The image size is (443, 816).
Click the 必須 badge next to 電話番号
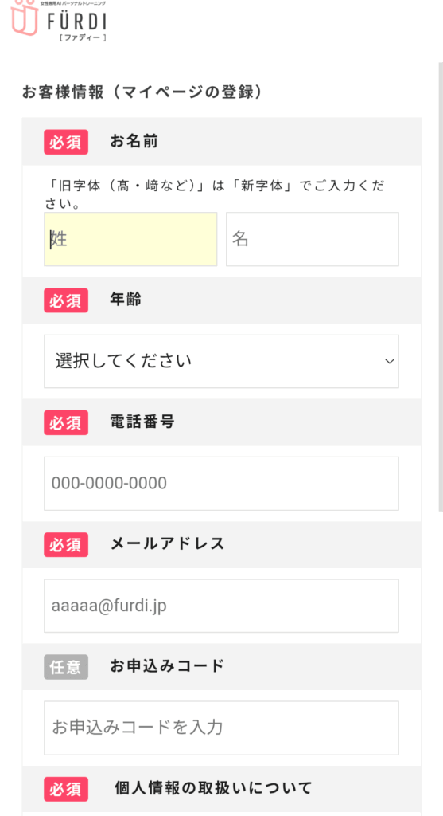click(x=66, y=422)
